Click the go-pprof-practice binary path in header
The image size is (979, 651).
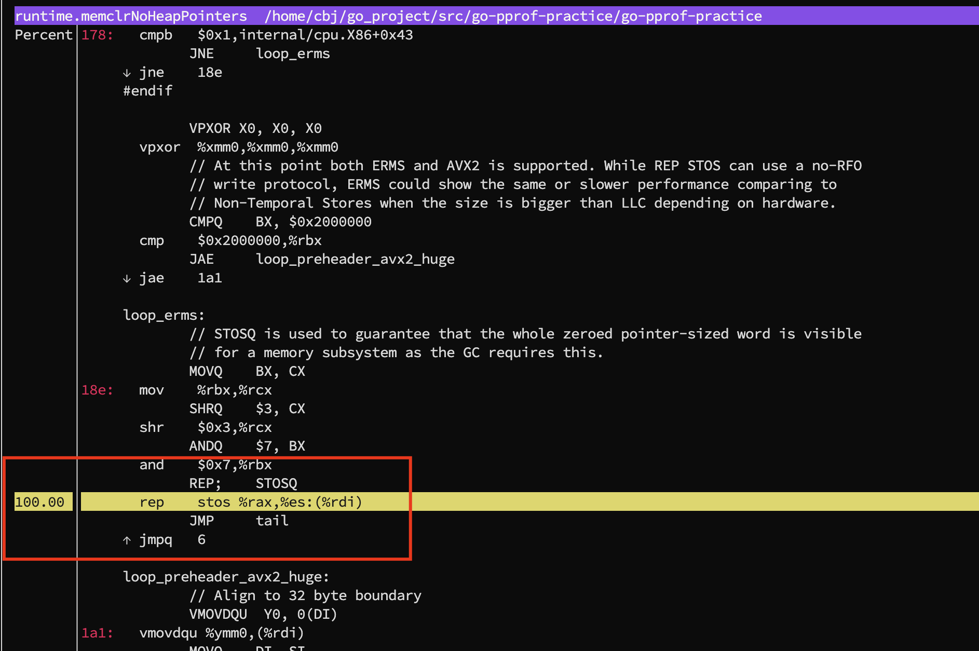[513, 16]
